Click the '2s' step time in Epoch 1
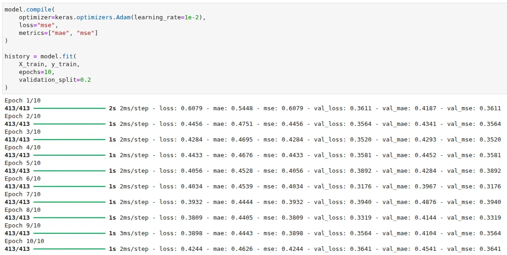Screen dimensions: 507x255 [x=112, y=108]
